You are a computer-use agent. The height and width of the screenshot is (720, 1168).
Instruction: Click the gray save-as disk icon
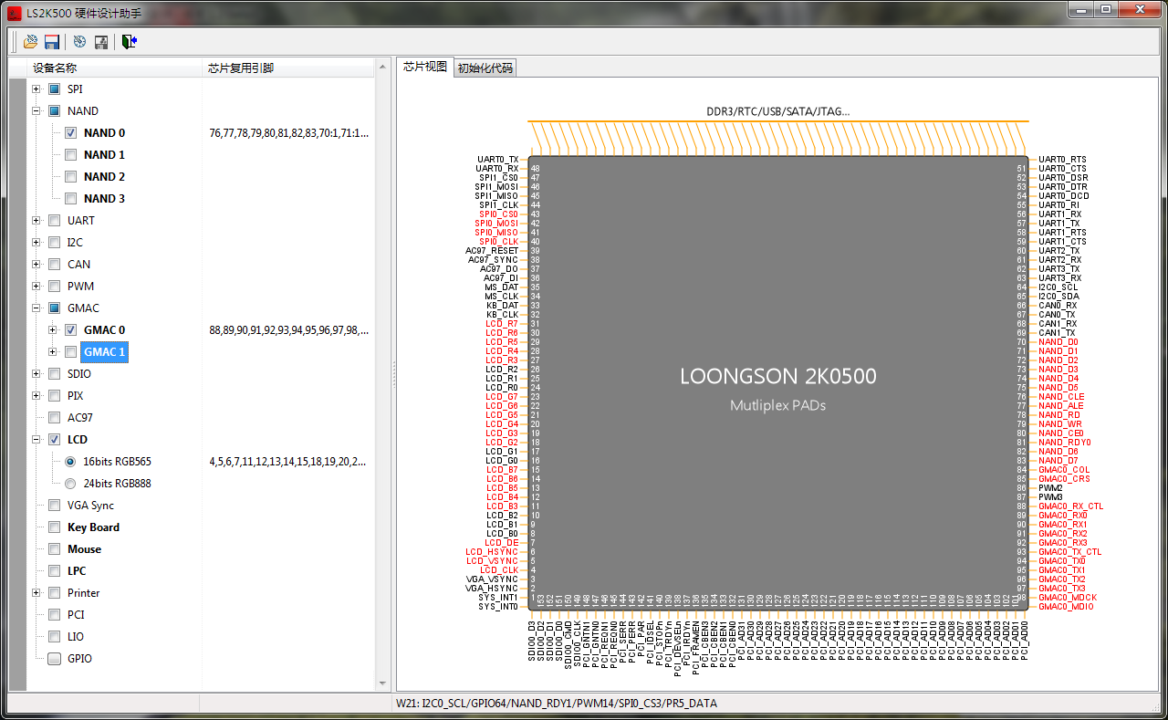pos(101,41)
